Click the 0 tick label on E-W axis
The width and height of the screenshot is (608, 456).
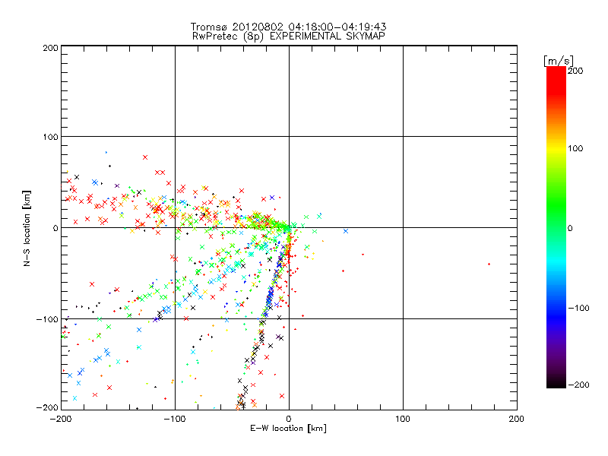point(289,419)
